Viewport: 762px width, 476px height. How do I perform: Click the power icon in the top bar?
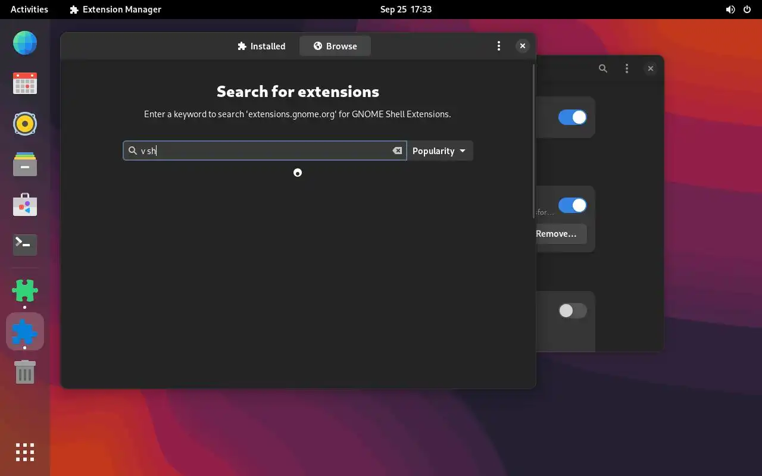pyautogui.click(x=747, y=9)
